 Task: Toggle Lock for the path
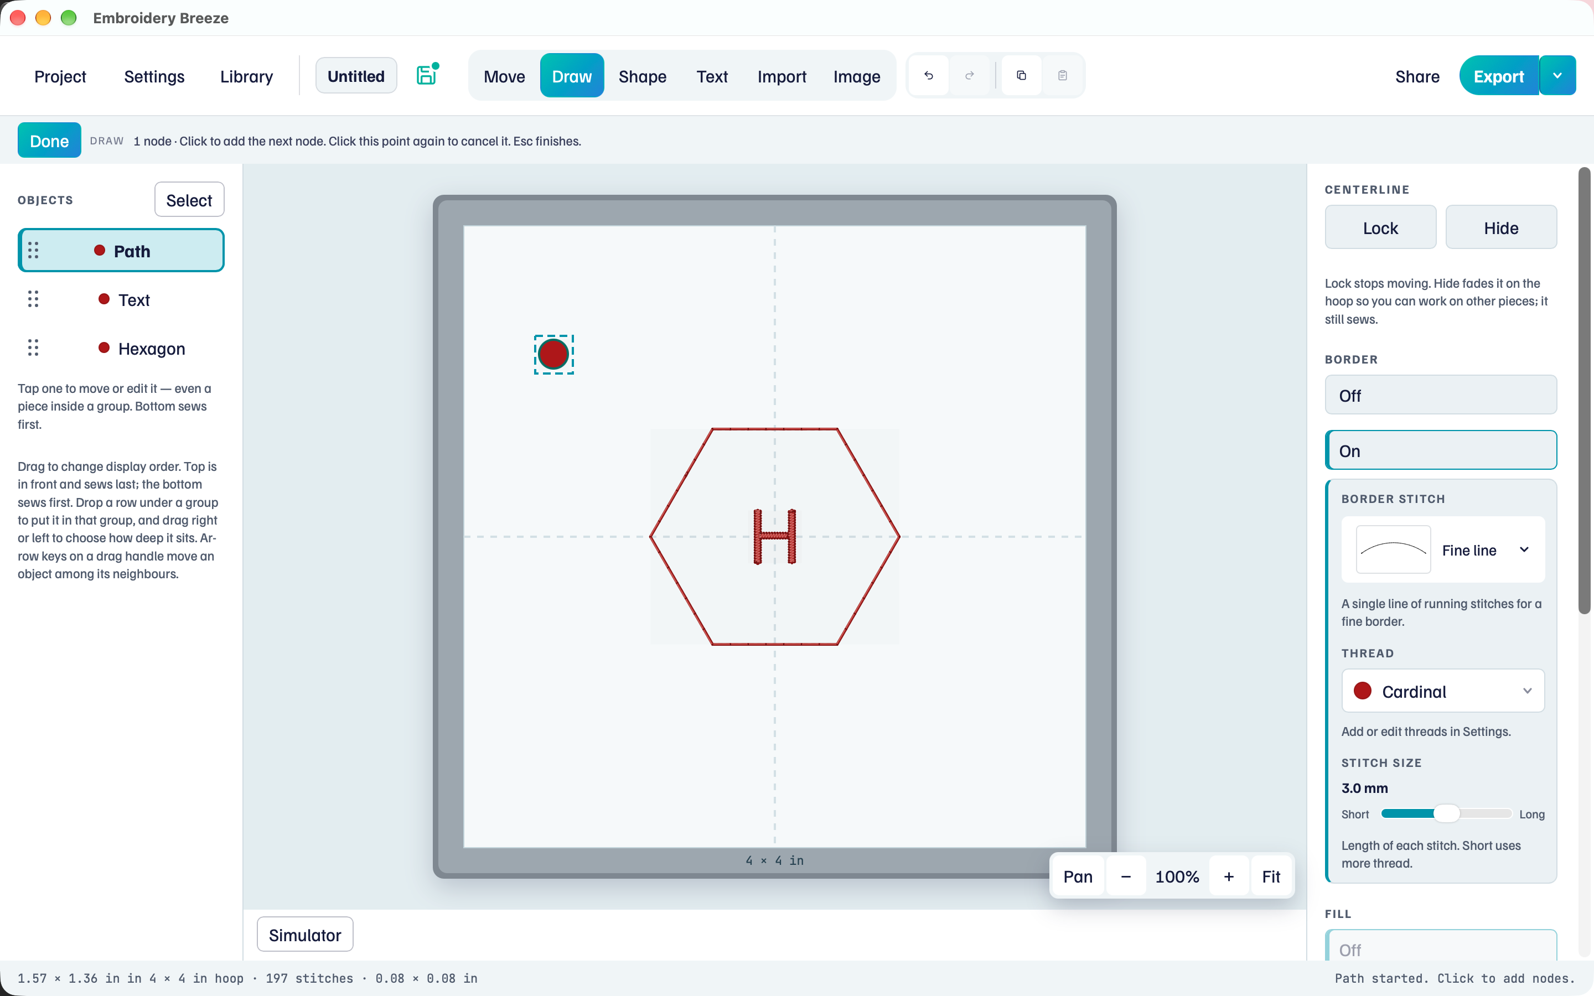[x=1380, y=228]
